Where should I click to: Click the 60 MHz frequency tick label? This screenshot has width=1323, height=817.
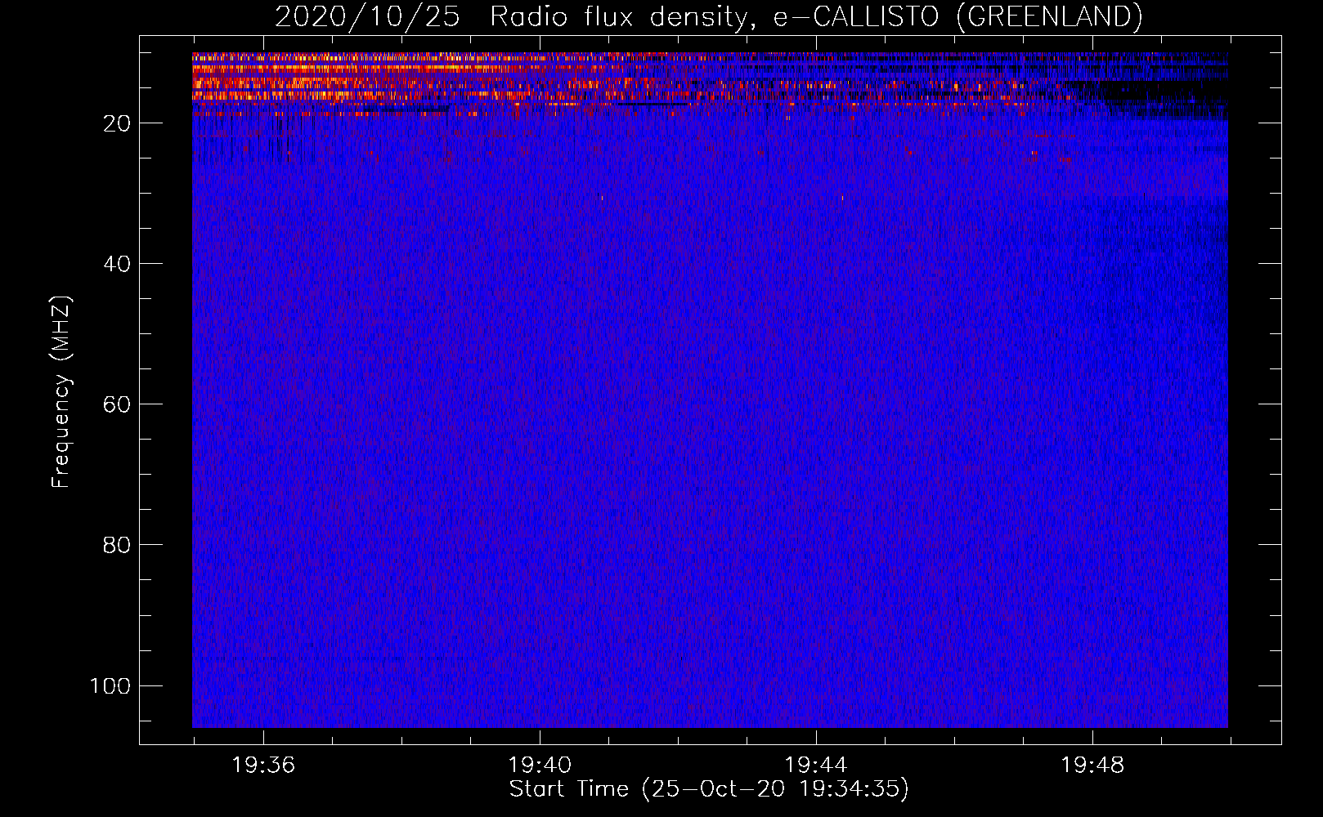(117, 404)
